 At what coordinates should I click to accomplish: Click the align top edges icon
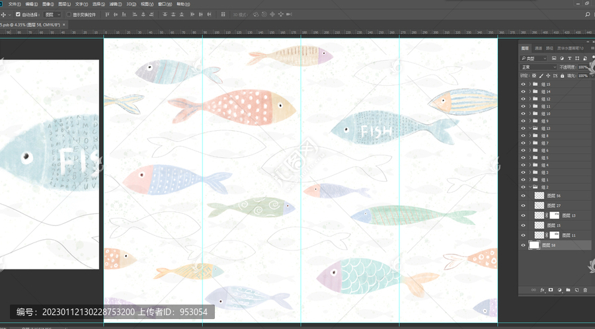point(107,15)
